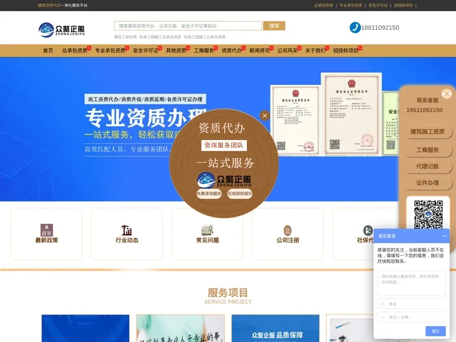Screen dimensions: 456x342
Task: Click the 搜索 button
Action: 274,26
